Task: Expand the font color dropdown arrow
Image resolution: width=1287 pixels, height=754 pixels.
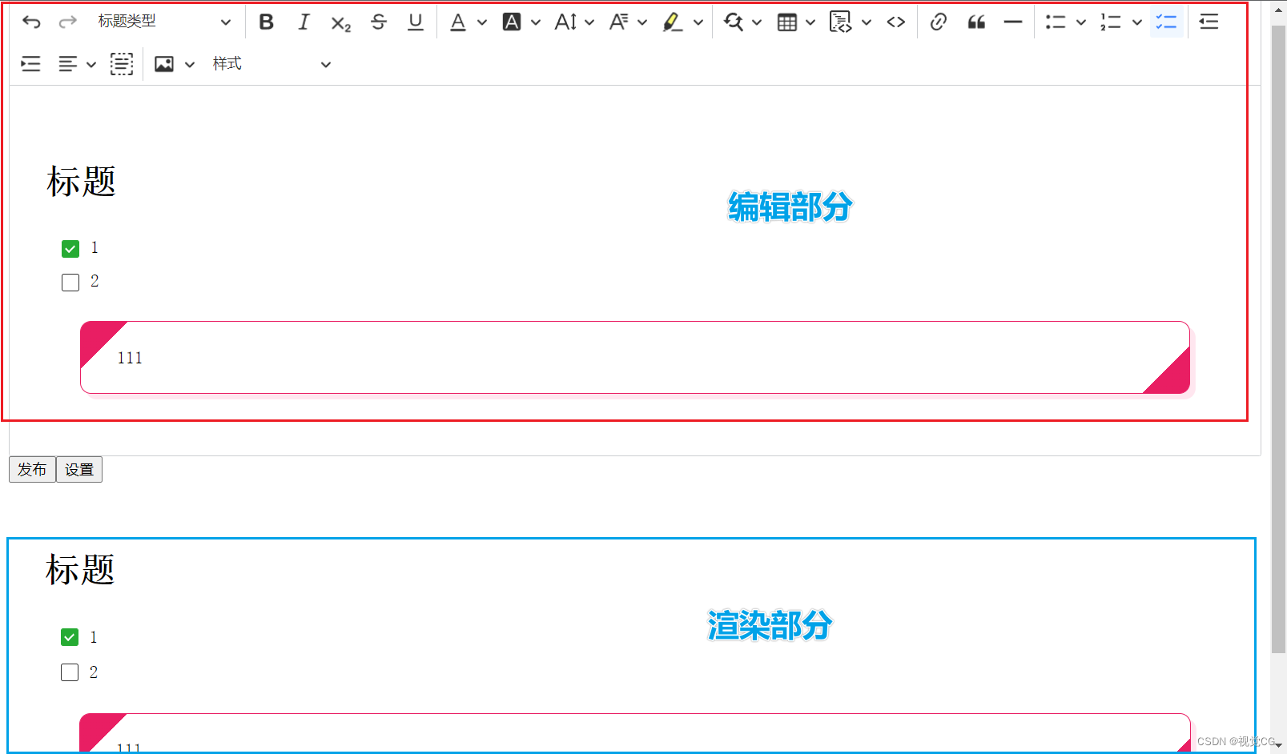Action: [x=482, y=22]
